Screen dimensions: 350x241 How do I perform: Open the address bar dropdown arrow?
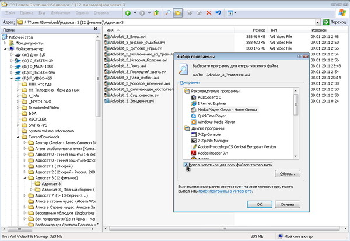click(x=318, y=22)
